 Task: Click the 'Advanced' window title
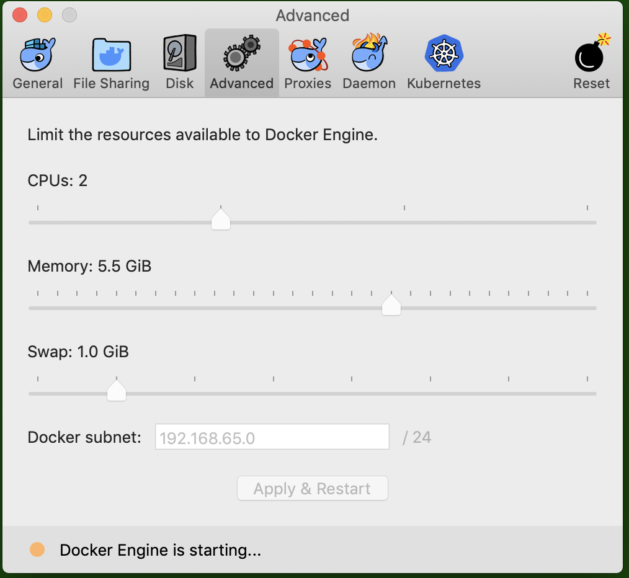313,16
